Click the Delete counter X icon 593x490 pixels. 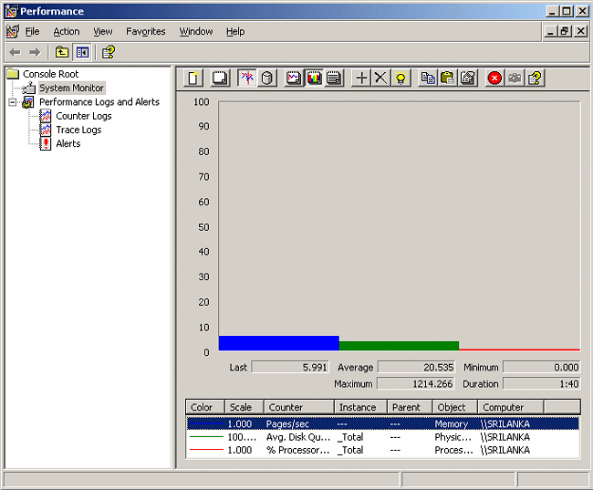point(380,78)
